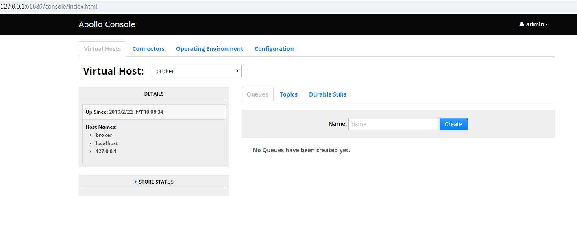Focus the queue Name input field
Screen dimensions: 577x226
click(393, 124)
